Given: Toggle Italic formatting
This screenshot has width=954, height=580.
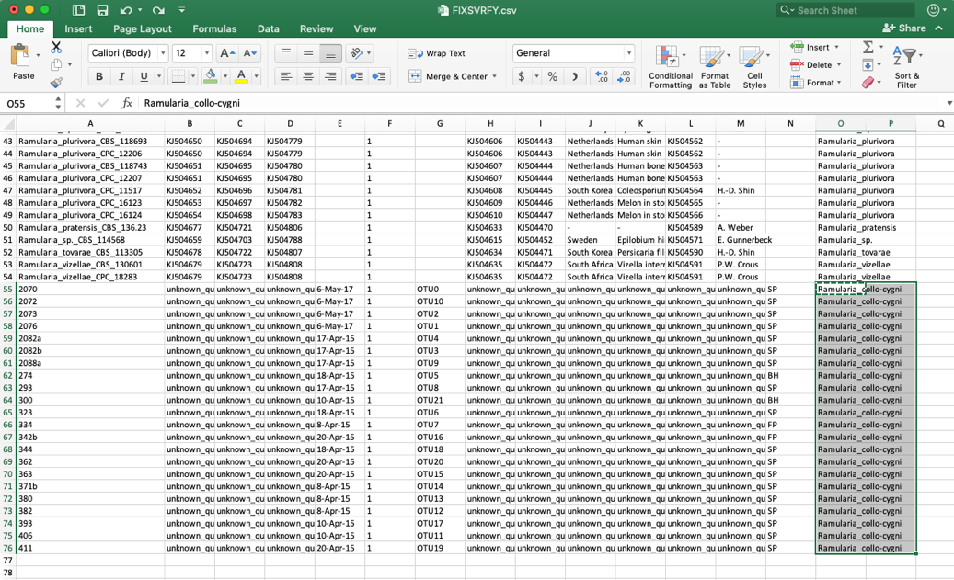Looking at the screenshot, I should (121, 76).
